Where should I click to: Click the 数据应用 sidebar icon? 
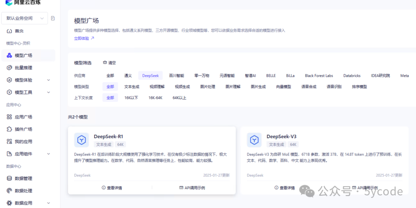(x=9, y=203)
